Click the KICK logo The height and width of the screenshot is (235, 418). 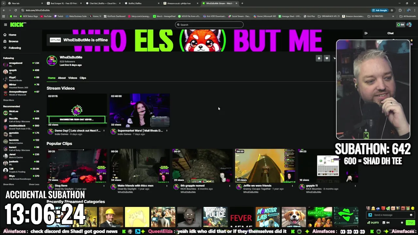(x=18, y=24)
